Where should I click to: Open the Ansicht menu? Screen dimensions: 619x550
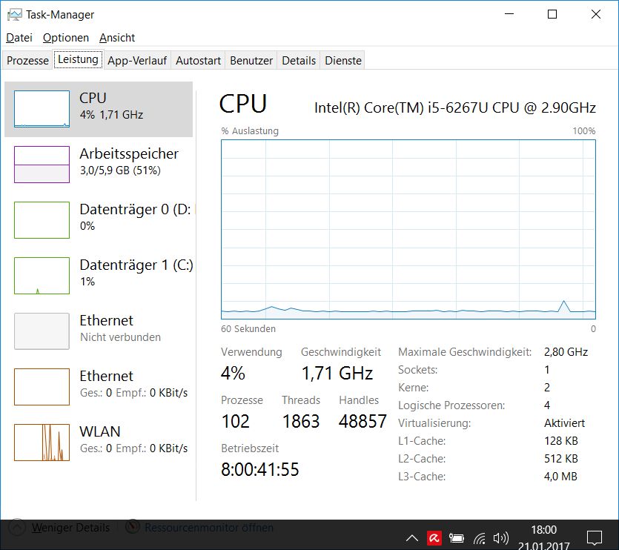coord(117,38)
